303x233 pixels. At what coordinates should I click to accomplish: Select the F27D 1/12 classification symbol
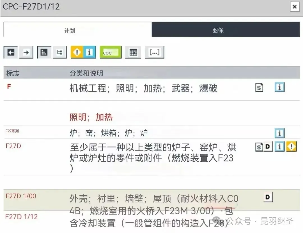[x=21, y=217]
